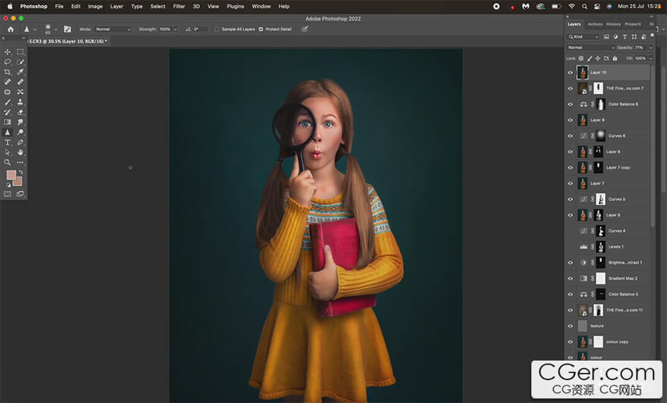The width and height of the screenshot is (667, 403).
Task: Hide Layer 10 visibility eye
Action: [x=571, y=73]
